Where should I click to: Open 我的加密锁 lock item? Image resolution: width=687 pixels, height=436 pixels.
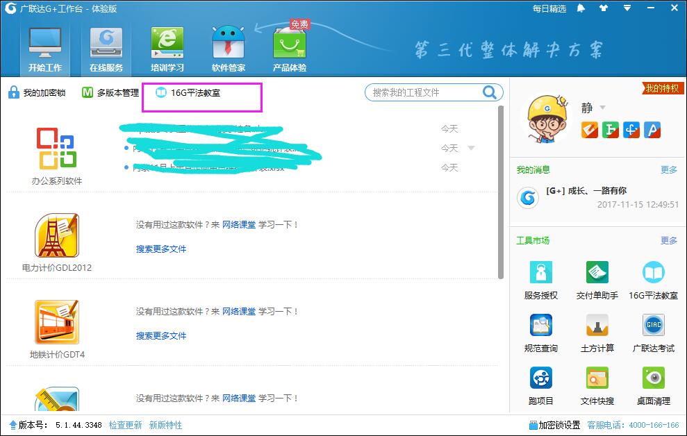pyautogui.click(x=37, y=92)
